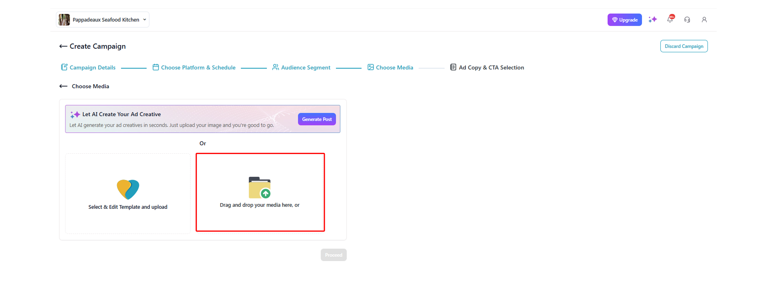Open the notifications bell
The height and width of the screenshot is (287, 767).
point(670,20)
